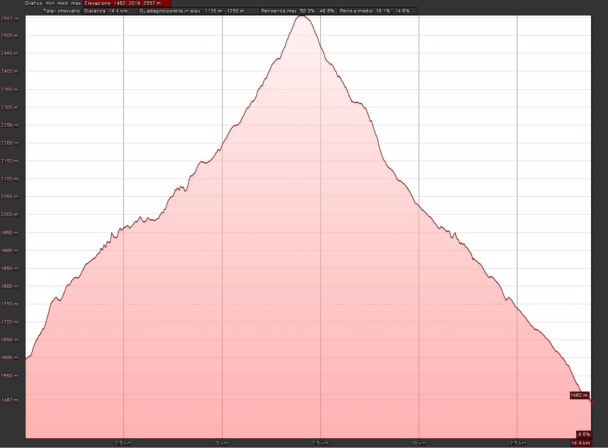
Task: Click the 10 km x-axis label
Action: coord(419,443)
